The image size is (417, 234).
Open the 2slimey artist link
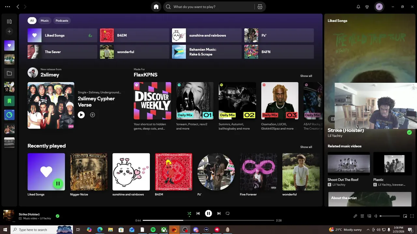tap(50, 75)
